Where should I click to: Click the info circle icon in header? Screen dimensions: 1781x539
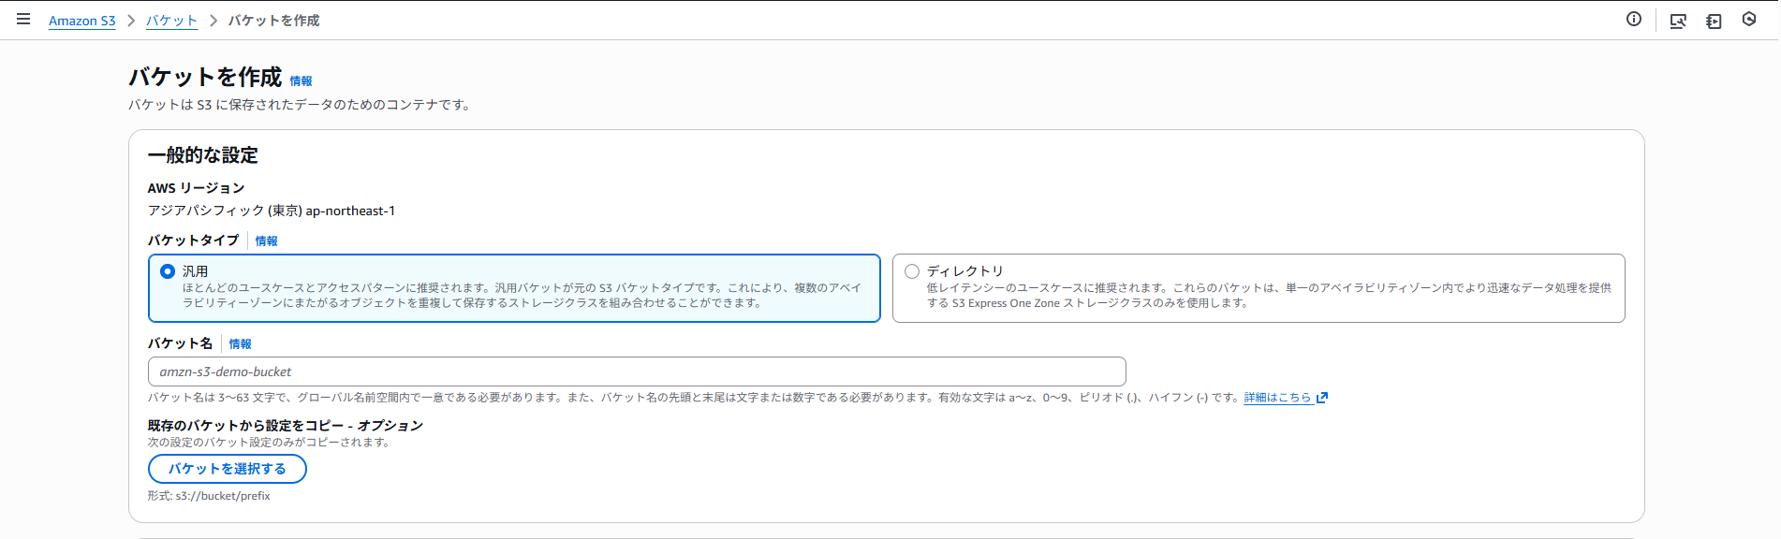(1634, 20)
